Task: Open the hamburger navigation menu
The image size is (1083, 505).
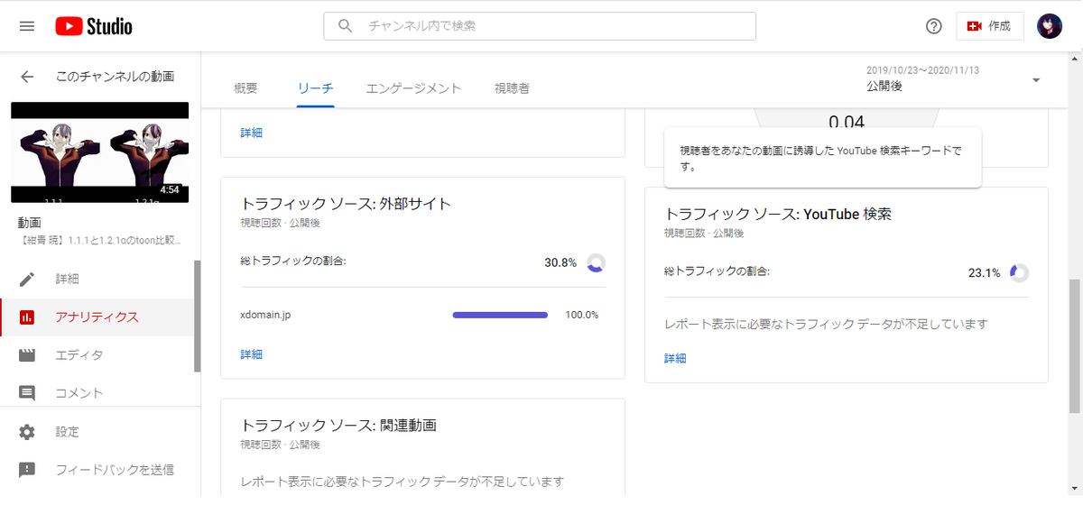Action: pyautogui.click(x=27, y=26)
